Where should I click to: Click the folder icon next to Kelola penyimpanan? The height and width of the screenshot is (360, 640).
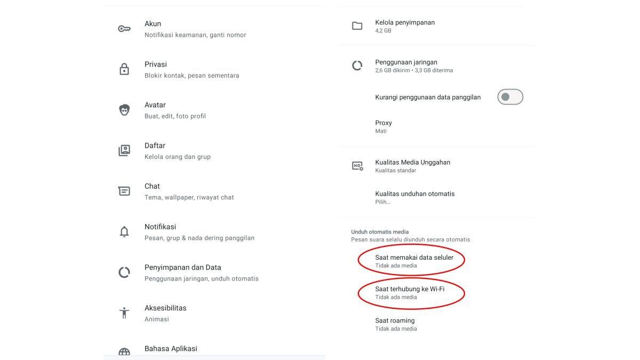[x=357, y=25]
